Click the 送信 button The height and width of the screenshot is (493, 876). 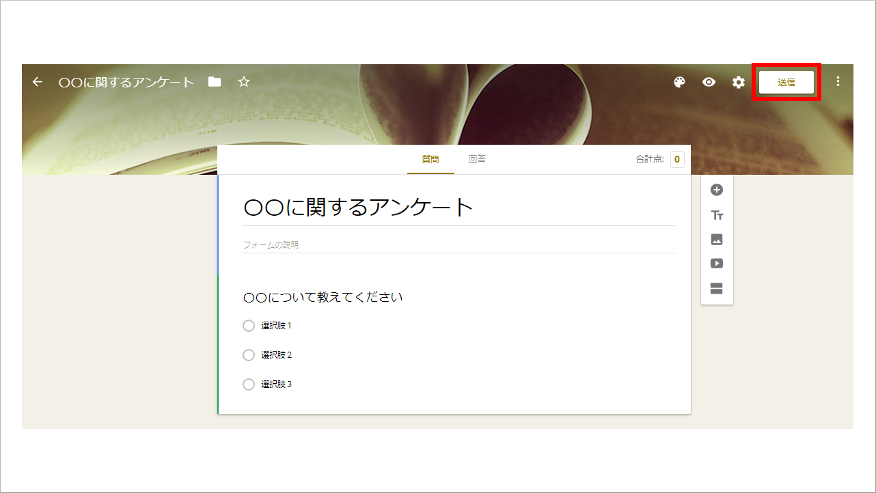[786, 81]
